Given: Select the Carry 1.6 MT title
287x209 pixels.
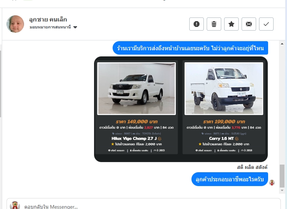Looking at the screenshot, I should click(222, 138).
